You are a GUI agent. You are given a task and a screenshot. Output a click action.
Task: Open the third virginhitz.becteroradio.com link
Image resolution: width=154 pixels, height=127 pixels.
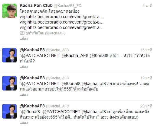click(x=61, y=27)
